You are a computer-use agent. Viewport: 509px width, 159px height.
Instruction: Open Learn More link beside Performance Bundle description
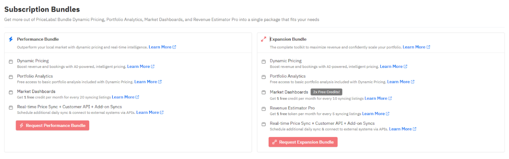pyautogui.click(x=162, y=47)
